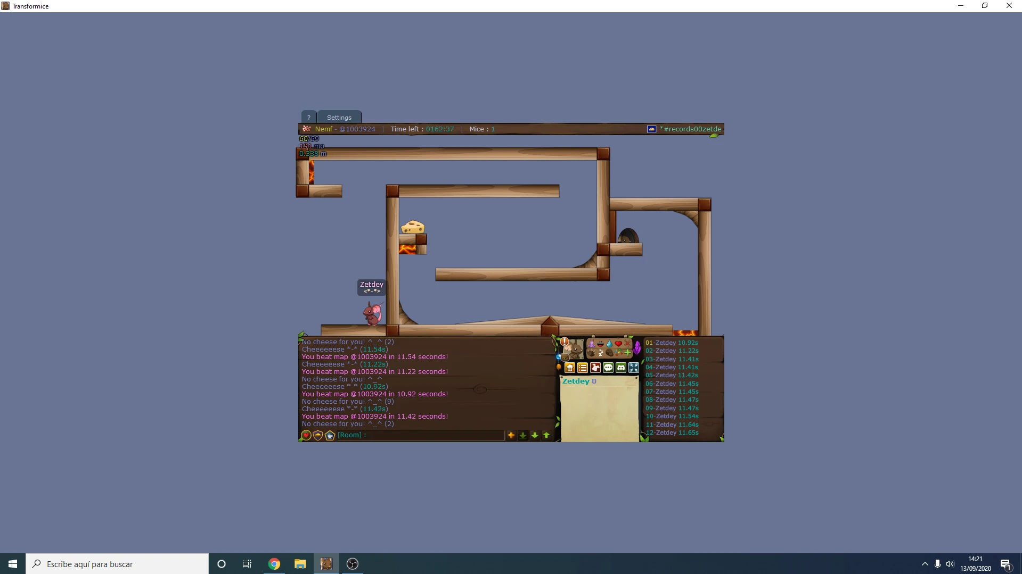This screenshot has width=1022, height=574.
Task: Open the Discord button
Action: pyautogui.click(x=621, y=368)
